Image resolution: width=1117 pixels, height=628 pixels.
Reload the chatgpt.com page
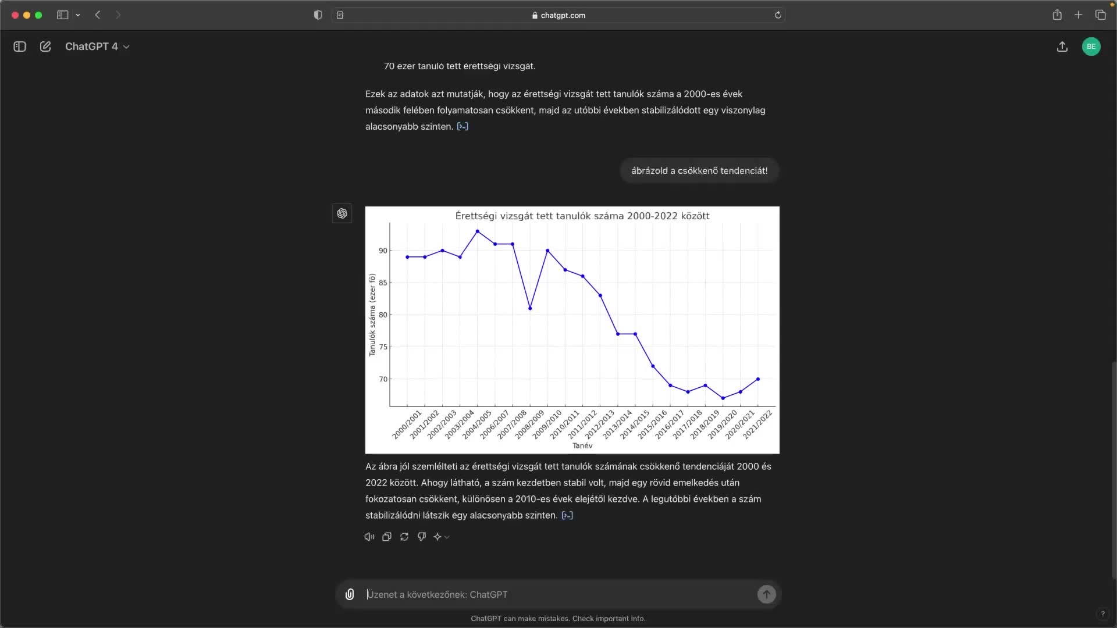click(x=778, y=15)
